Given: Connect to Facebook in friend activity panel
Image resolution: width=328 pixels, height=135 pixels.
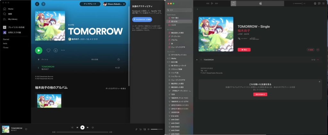Looking at the screenshot, I should coord(142,19).
